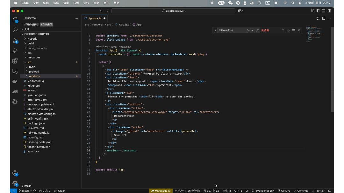Click the editor minimap code preview
Image resolution: width=344 pixels, height=193 pixels.
point(315,34)
